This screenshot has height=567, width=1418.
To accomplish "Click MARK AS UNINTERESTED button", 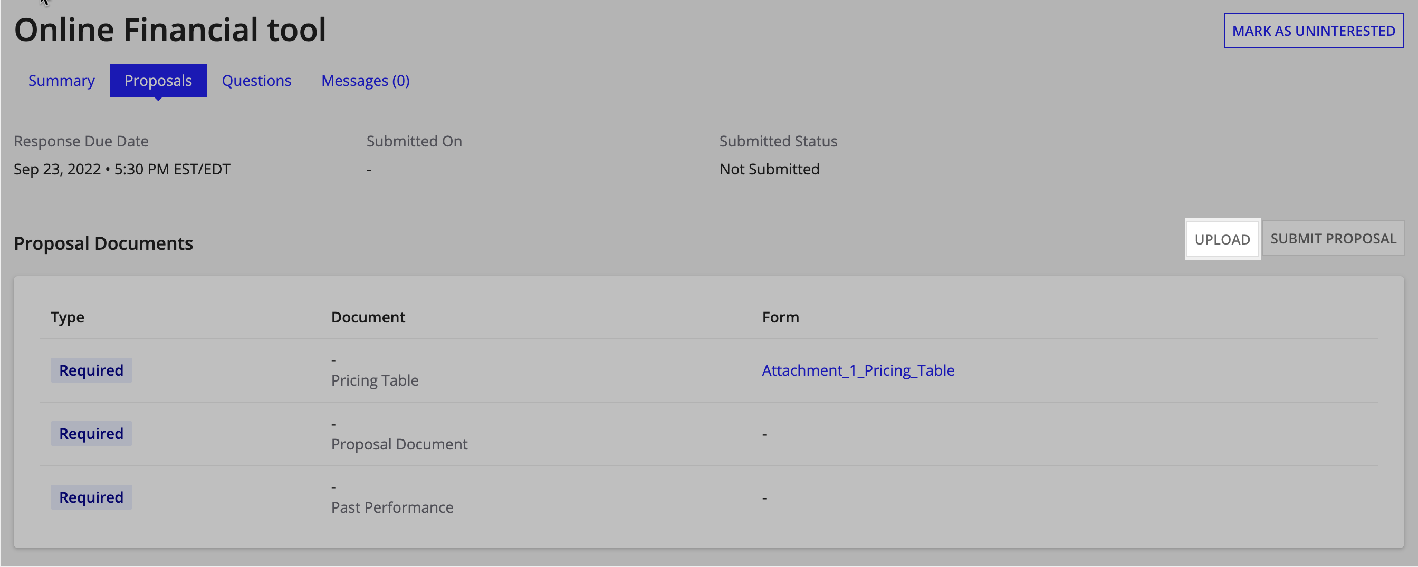I will [1314, 31].
